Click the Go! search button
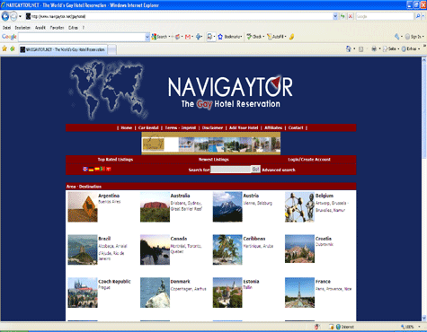Screen dimensions: 427x332 255,170
